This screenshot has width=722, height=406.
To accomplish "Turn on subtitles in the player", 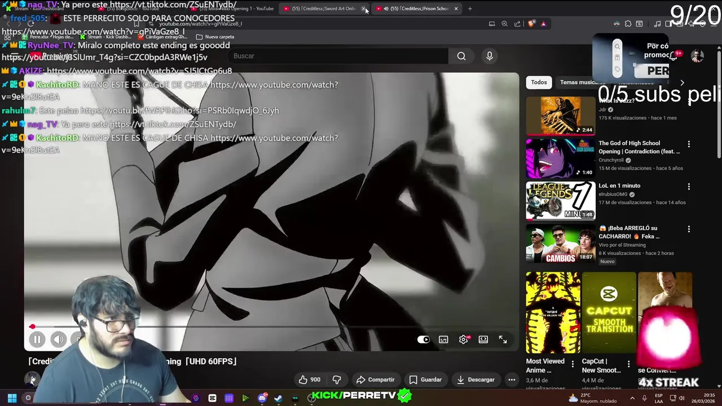I will 443,339.
